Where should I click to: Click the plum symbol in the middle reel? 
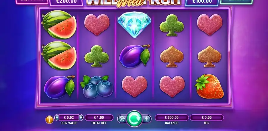pyautogui.click(x=135, y=56)
